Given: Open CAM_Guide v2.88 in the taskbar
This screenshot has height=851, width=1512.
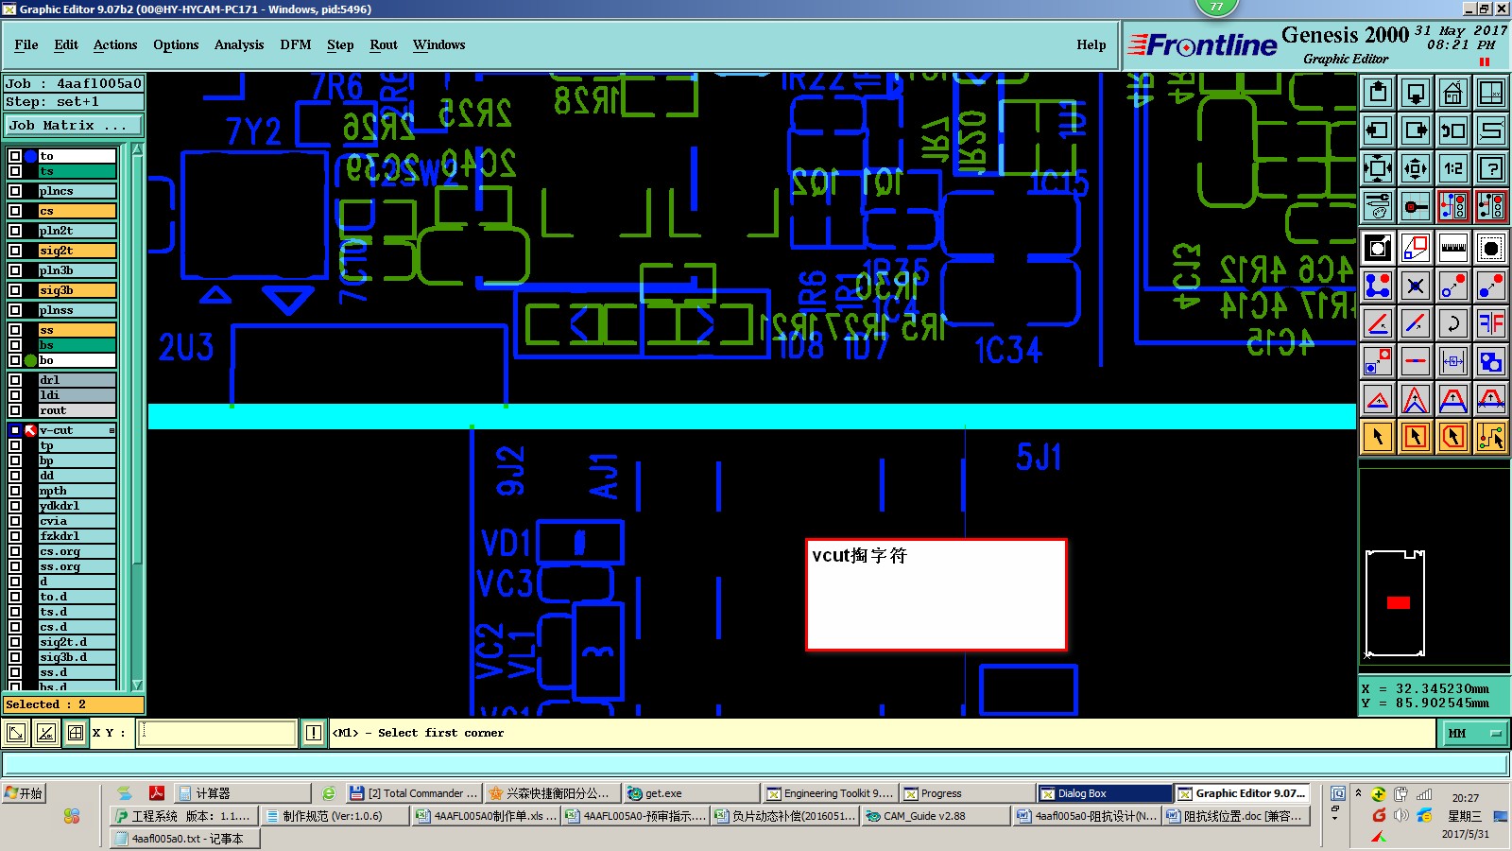Looking at the screenshot, I should coord(936,816).
